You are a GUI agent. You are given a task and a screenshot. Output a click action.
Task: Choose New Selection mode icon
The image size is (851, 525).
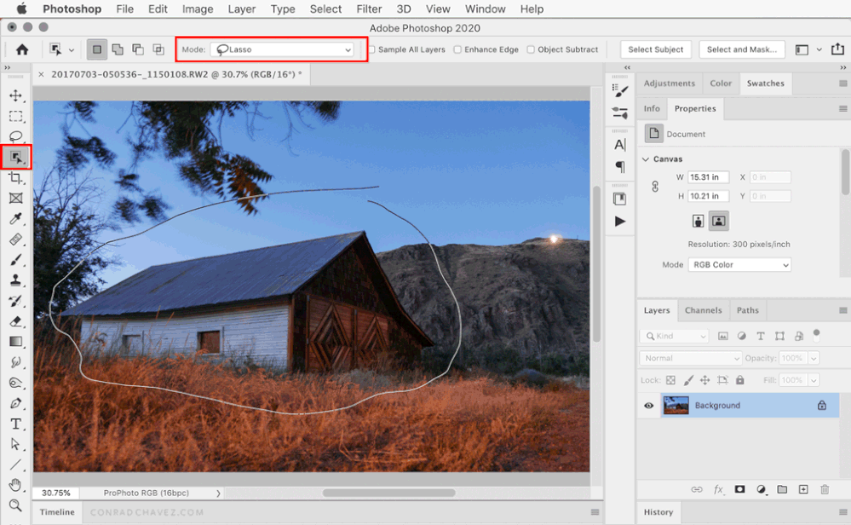coord(96,49)
